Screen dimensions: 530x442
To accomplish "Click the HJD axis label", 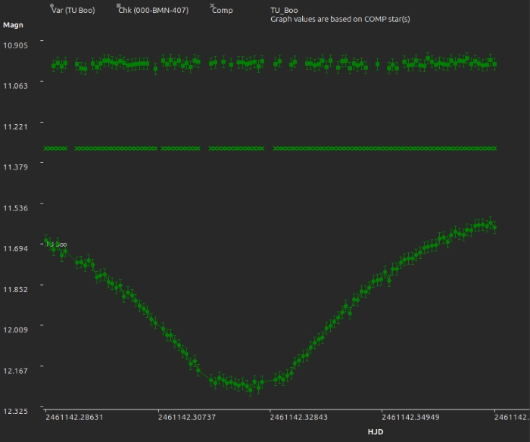I will 376,432.
